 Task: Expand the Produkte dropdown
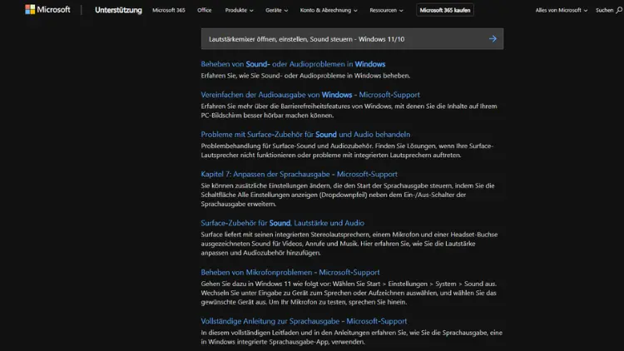(239, 10)
